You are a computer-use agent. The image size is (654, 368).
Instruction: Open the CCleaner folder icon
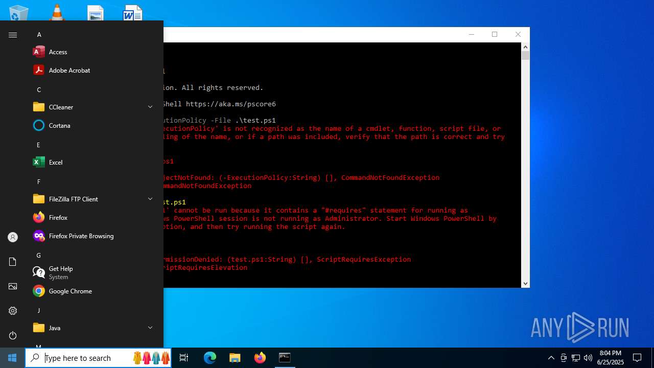pos(39,107)
